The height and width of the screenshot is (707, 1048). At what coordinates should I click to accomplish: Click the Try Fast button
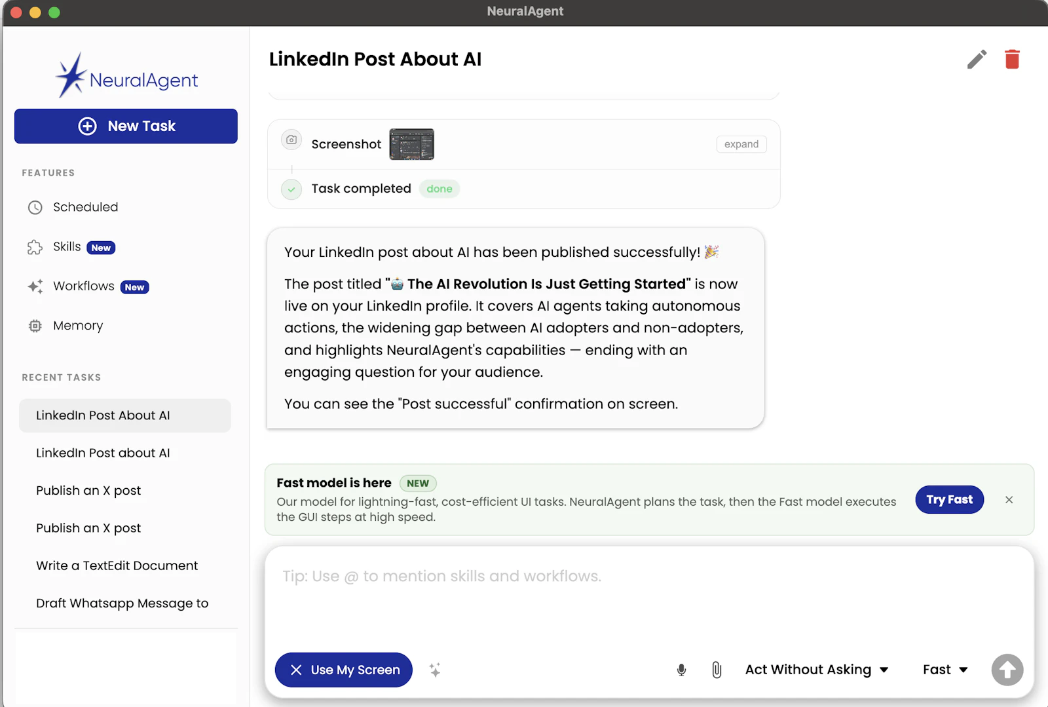[949, 500]
